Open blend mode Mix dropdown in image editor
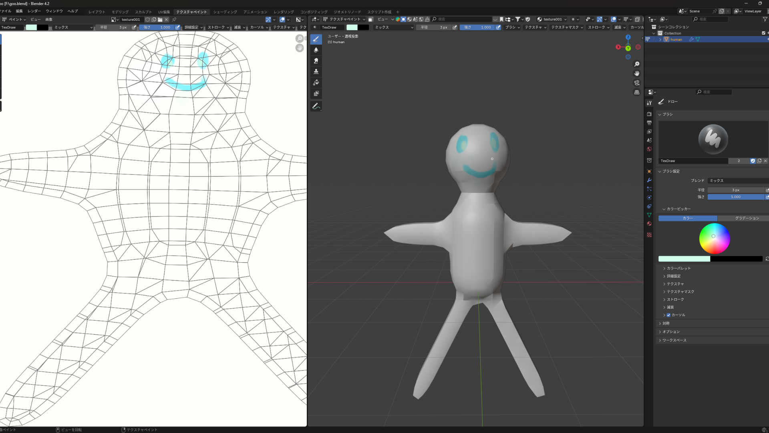769x433 pixels. pyautogui.click(x=73, y=27)
